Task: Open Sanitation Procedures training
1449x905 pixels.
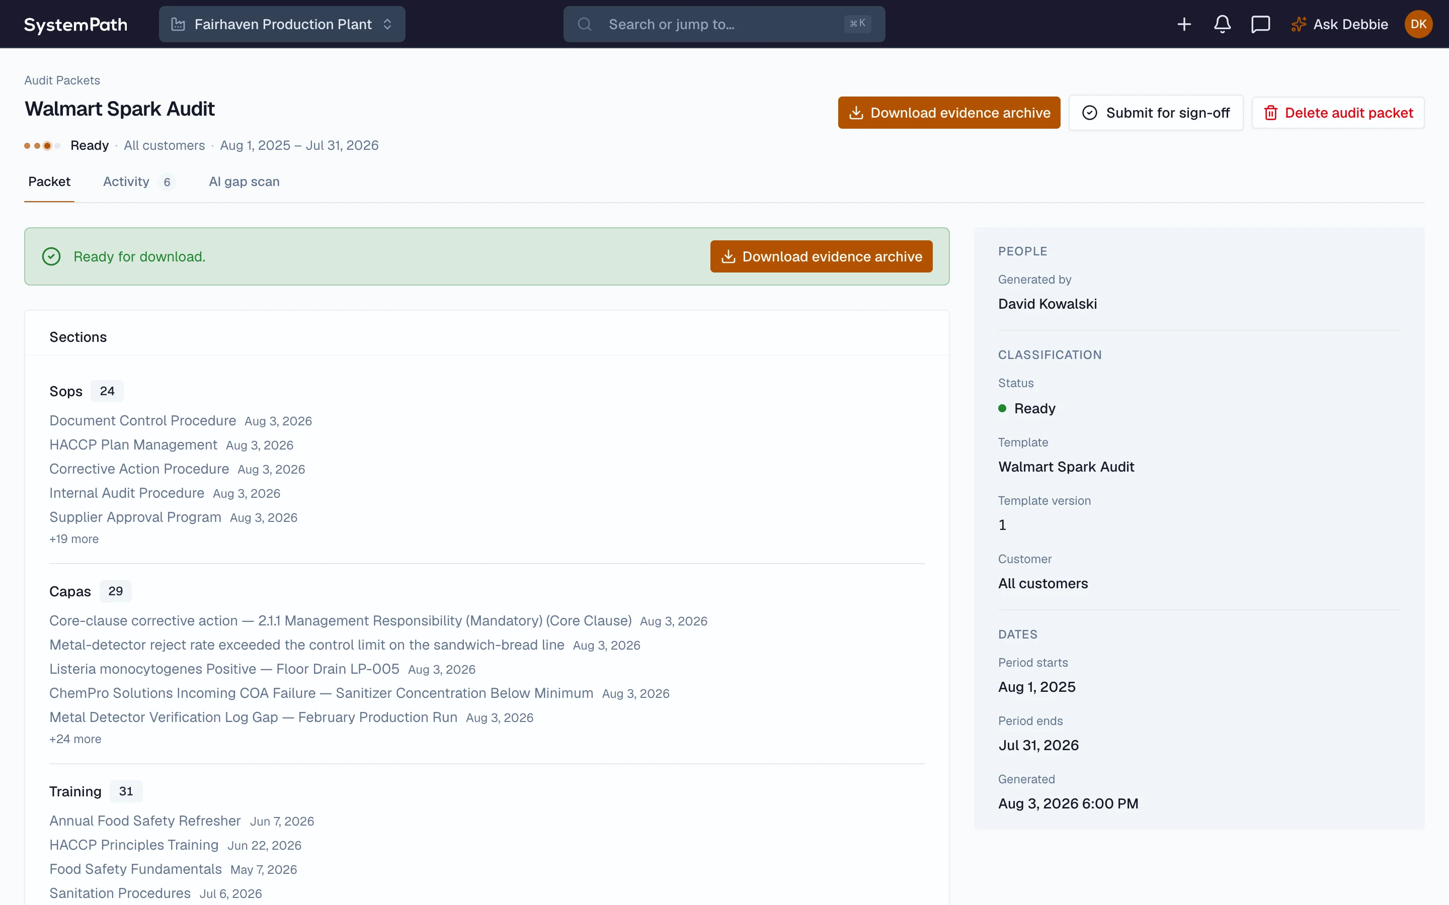Action: (120, 893)
